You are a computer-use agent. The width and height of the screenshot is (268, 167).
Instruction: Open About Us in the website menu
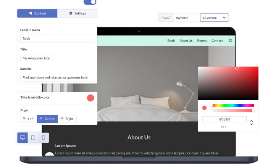(186, 41)
